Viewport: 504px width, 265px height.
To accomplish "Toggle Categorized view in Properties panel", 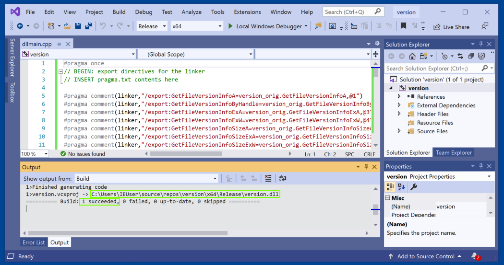I will (391, 187).
